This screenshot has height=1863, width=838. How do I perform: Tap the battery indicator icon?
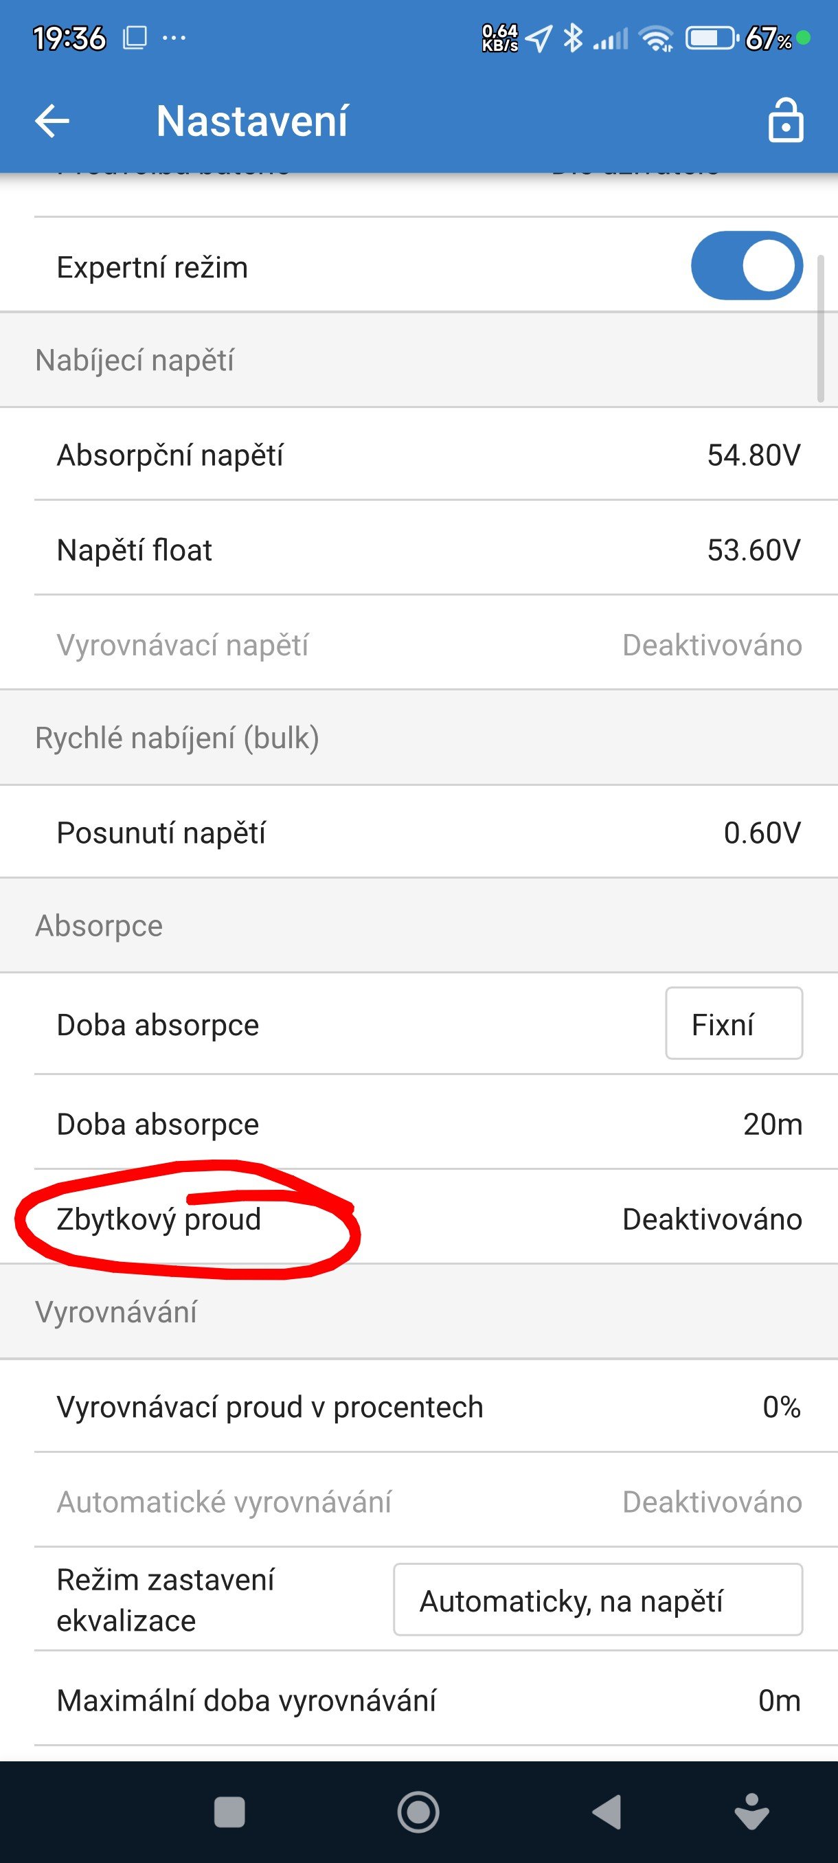pos(712,38)
